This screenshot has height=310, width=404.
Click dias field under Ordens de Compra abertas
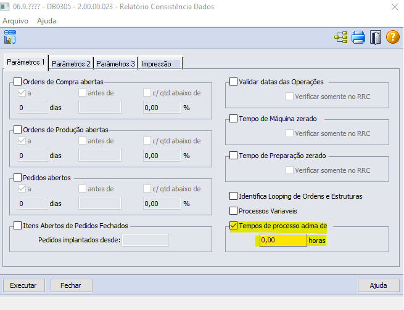pos(33,108)
